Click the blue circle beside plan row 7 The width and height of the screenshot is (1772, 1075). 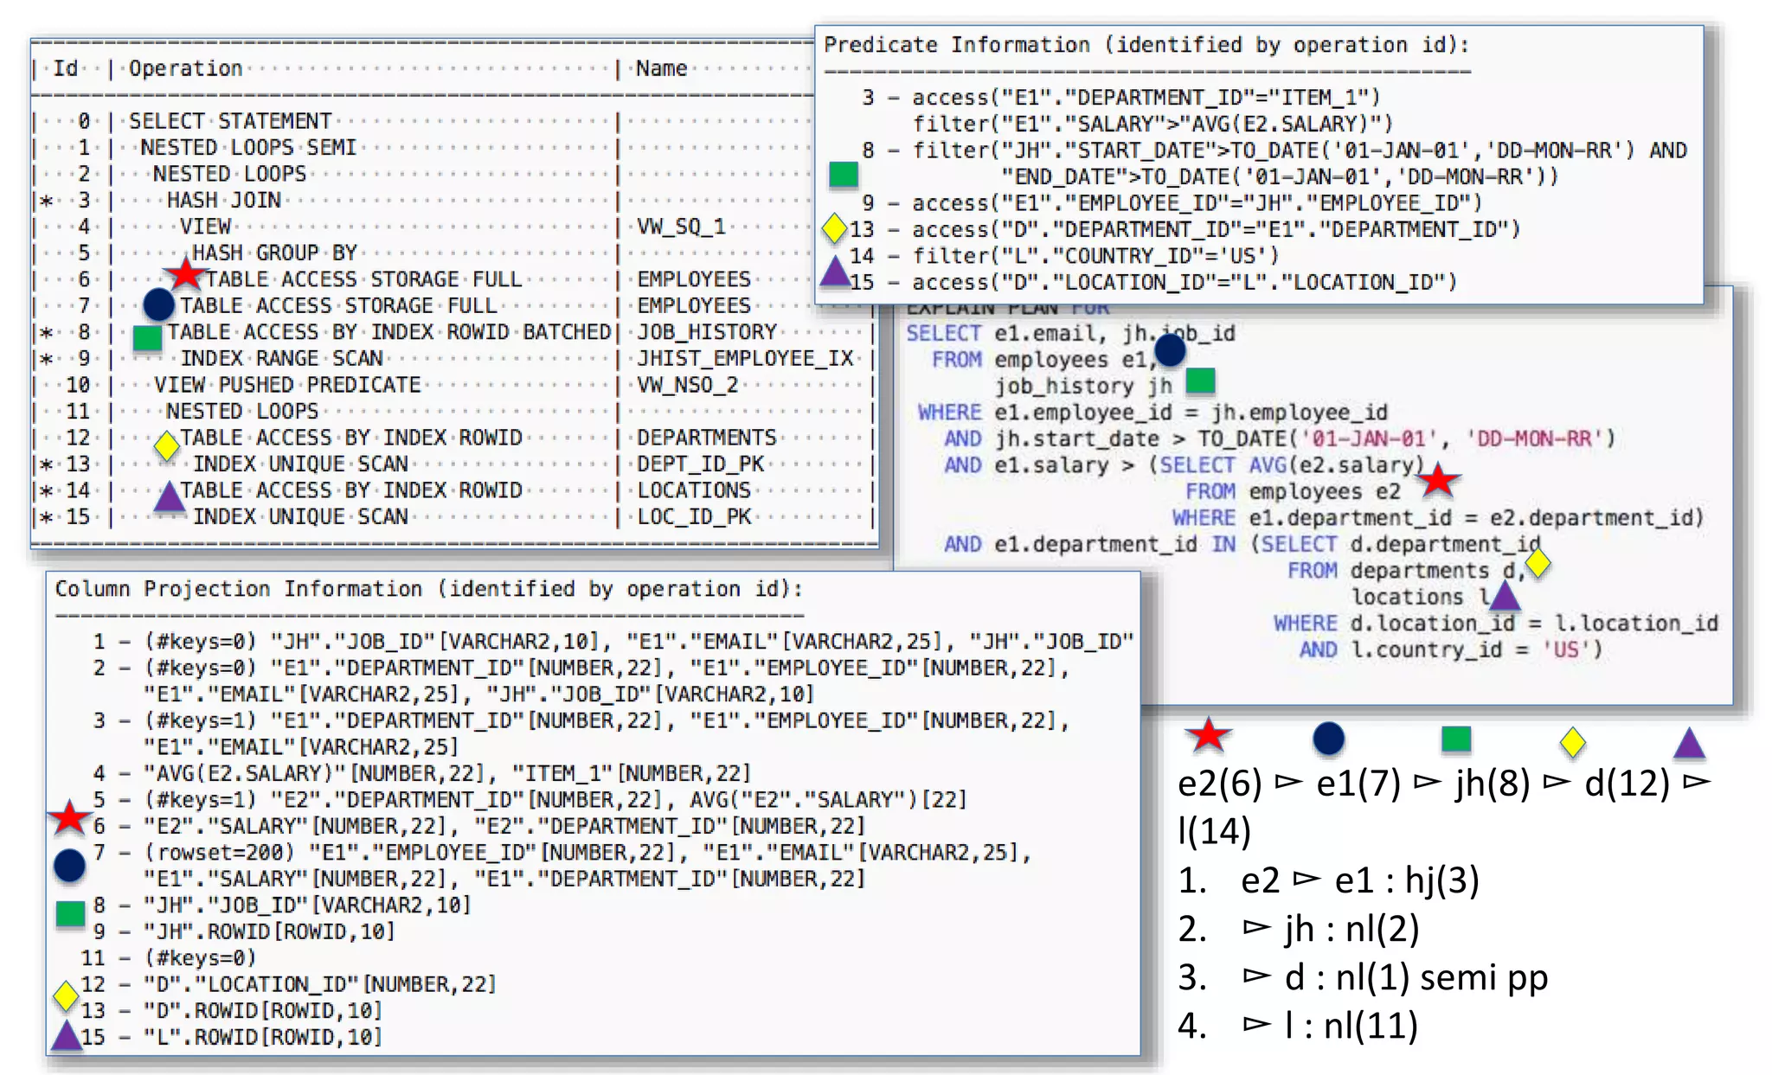pos(158,304)
